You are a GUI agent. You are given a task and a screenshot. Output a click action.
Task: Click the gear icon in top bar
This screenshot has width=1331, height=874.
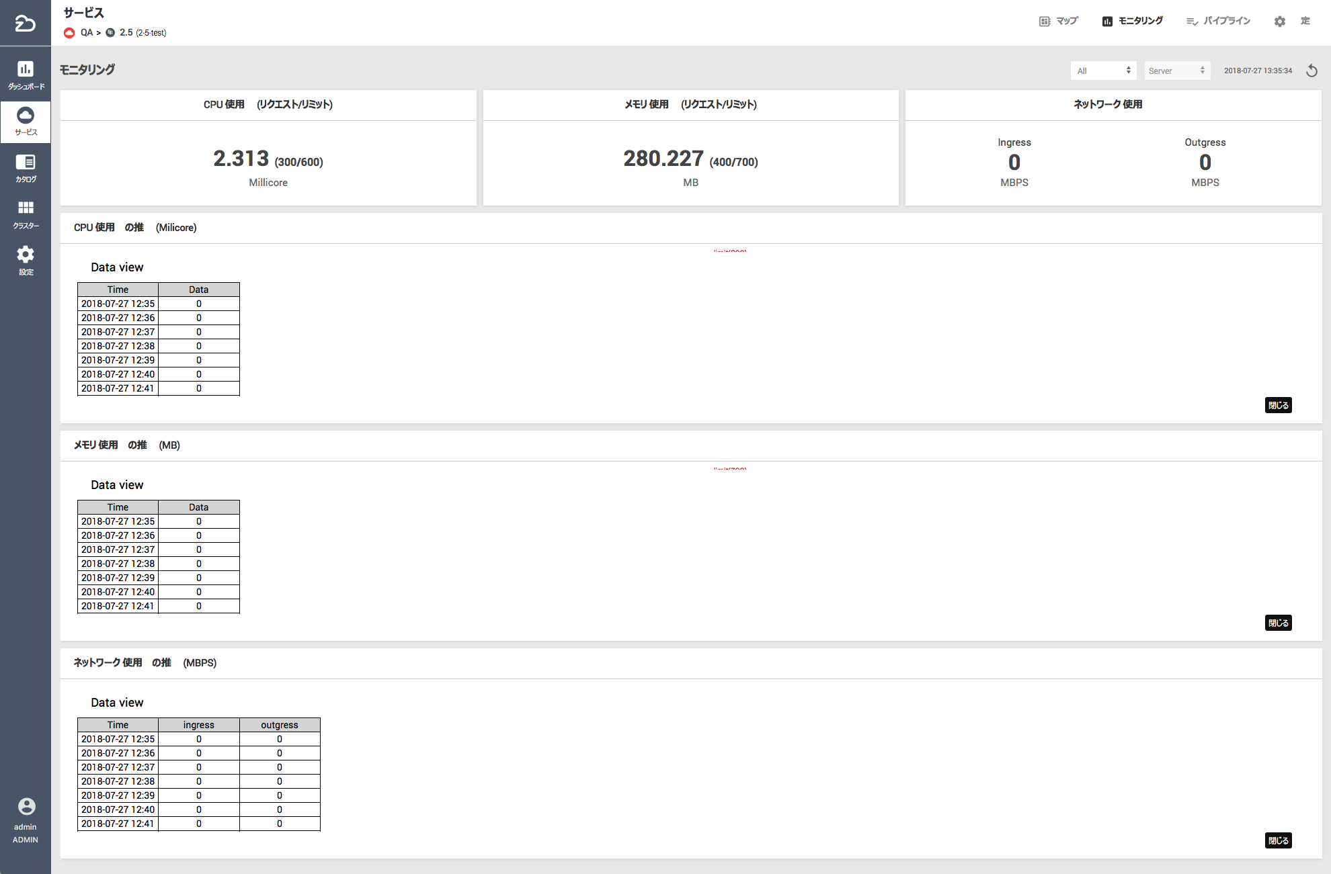pyautogui.click(x=1279, y=21)
